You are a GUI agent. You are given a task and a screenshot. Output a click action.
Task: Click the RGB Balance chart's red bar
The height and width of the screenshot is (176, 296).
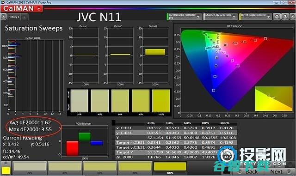tap(72, 148)
